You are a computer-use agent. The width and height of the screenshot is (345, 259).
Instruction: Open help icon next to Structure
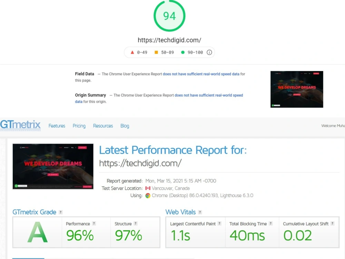click(x=136, y=223)
